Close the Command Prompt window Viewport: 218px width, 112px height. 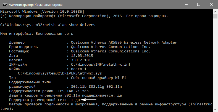coord(211,5)
